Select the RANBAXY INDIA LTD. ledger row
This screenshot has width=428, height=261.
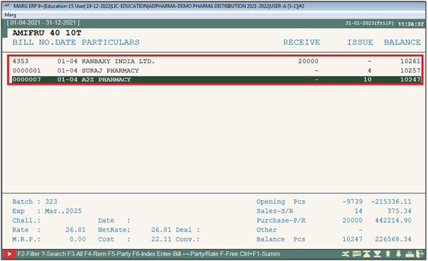216,61
